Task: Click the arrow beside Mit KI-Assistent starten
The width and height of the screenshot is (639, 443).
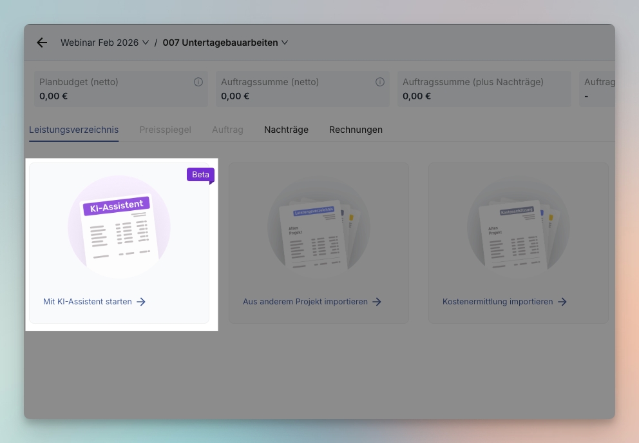Action: tap(141, 301)
